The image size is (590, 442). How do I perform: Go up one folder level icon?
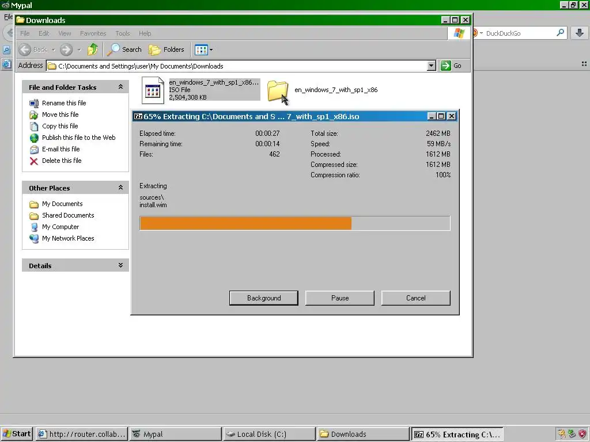[x=93, y=49]
